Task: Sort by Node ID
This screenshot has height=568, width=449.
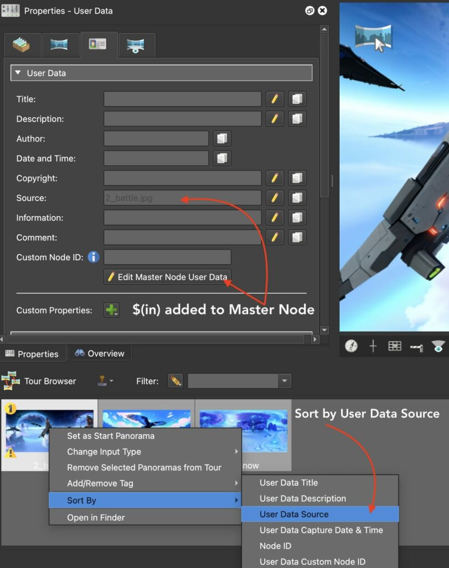Action: click(x=320, y=546)
